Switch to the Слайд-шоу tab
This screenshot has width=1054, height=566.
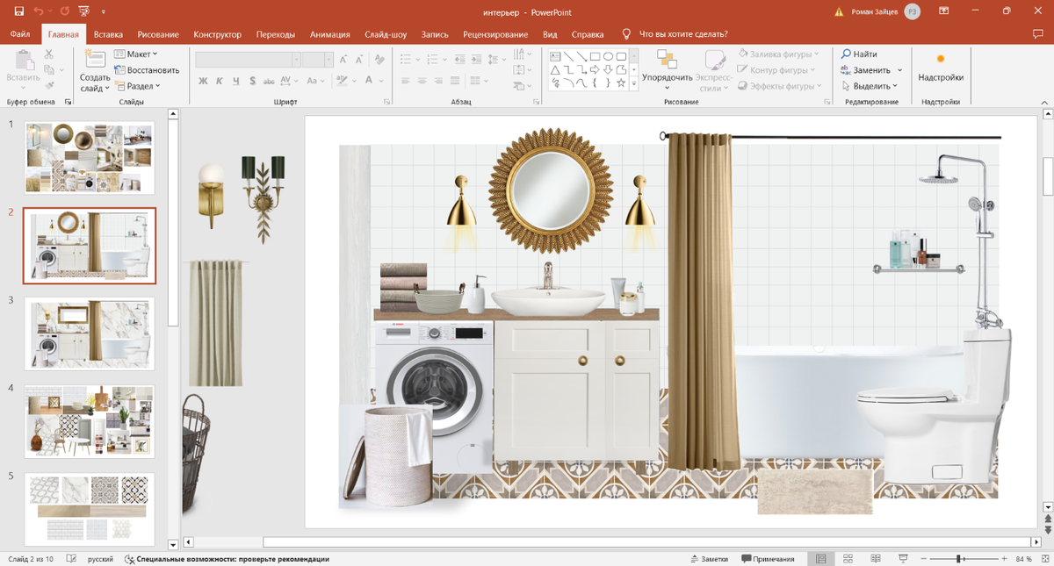point(386,34)
